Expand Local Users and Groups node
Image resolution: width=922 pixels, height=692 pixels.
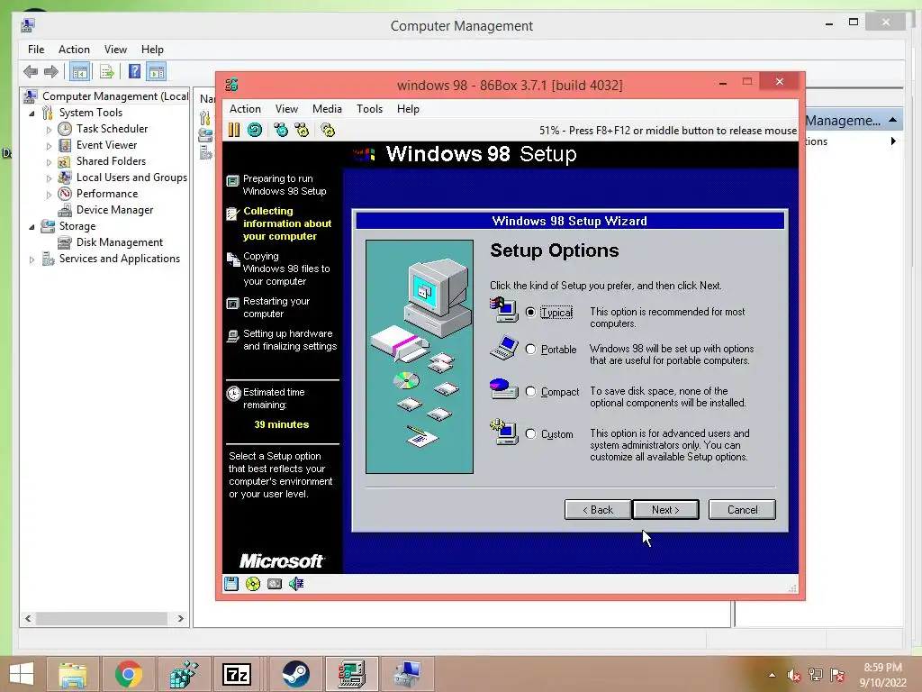pyautogui.click(x=49, y=178)
